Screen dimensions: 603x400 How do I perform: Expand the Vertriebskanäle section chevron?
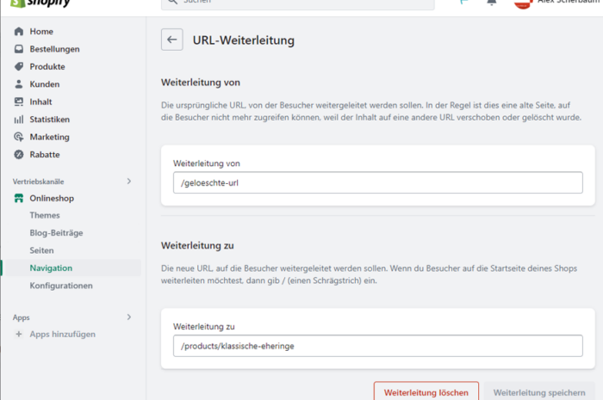point(129,182)
